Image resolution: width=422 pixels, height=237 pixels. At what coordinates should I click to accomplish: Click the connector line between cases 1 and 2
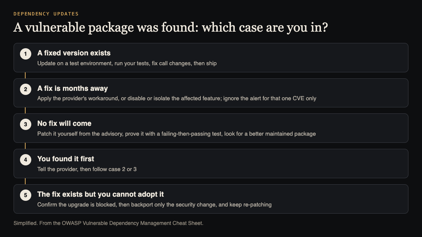tap(25, 75)
